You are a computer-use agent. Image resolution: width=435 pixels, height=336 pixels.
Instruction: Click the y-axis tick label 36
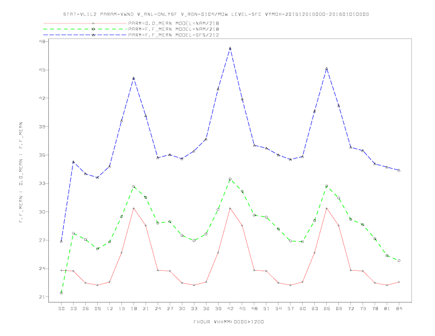[x=42, y=155]
